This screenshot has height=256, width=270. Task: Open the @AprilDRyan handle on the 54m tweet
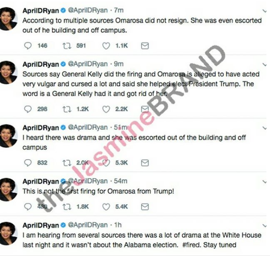[88, 181]
